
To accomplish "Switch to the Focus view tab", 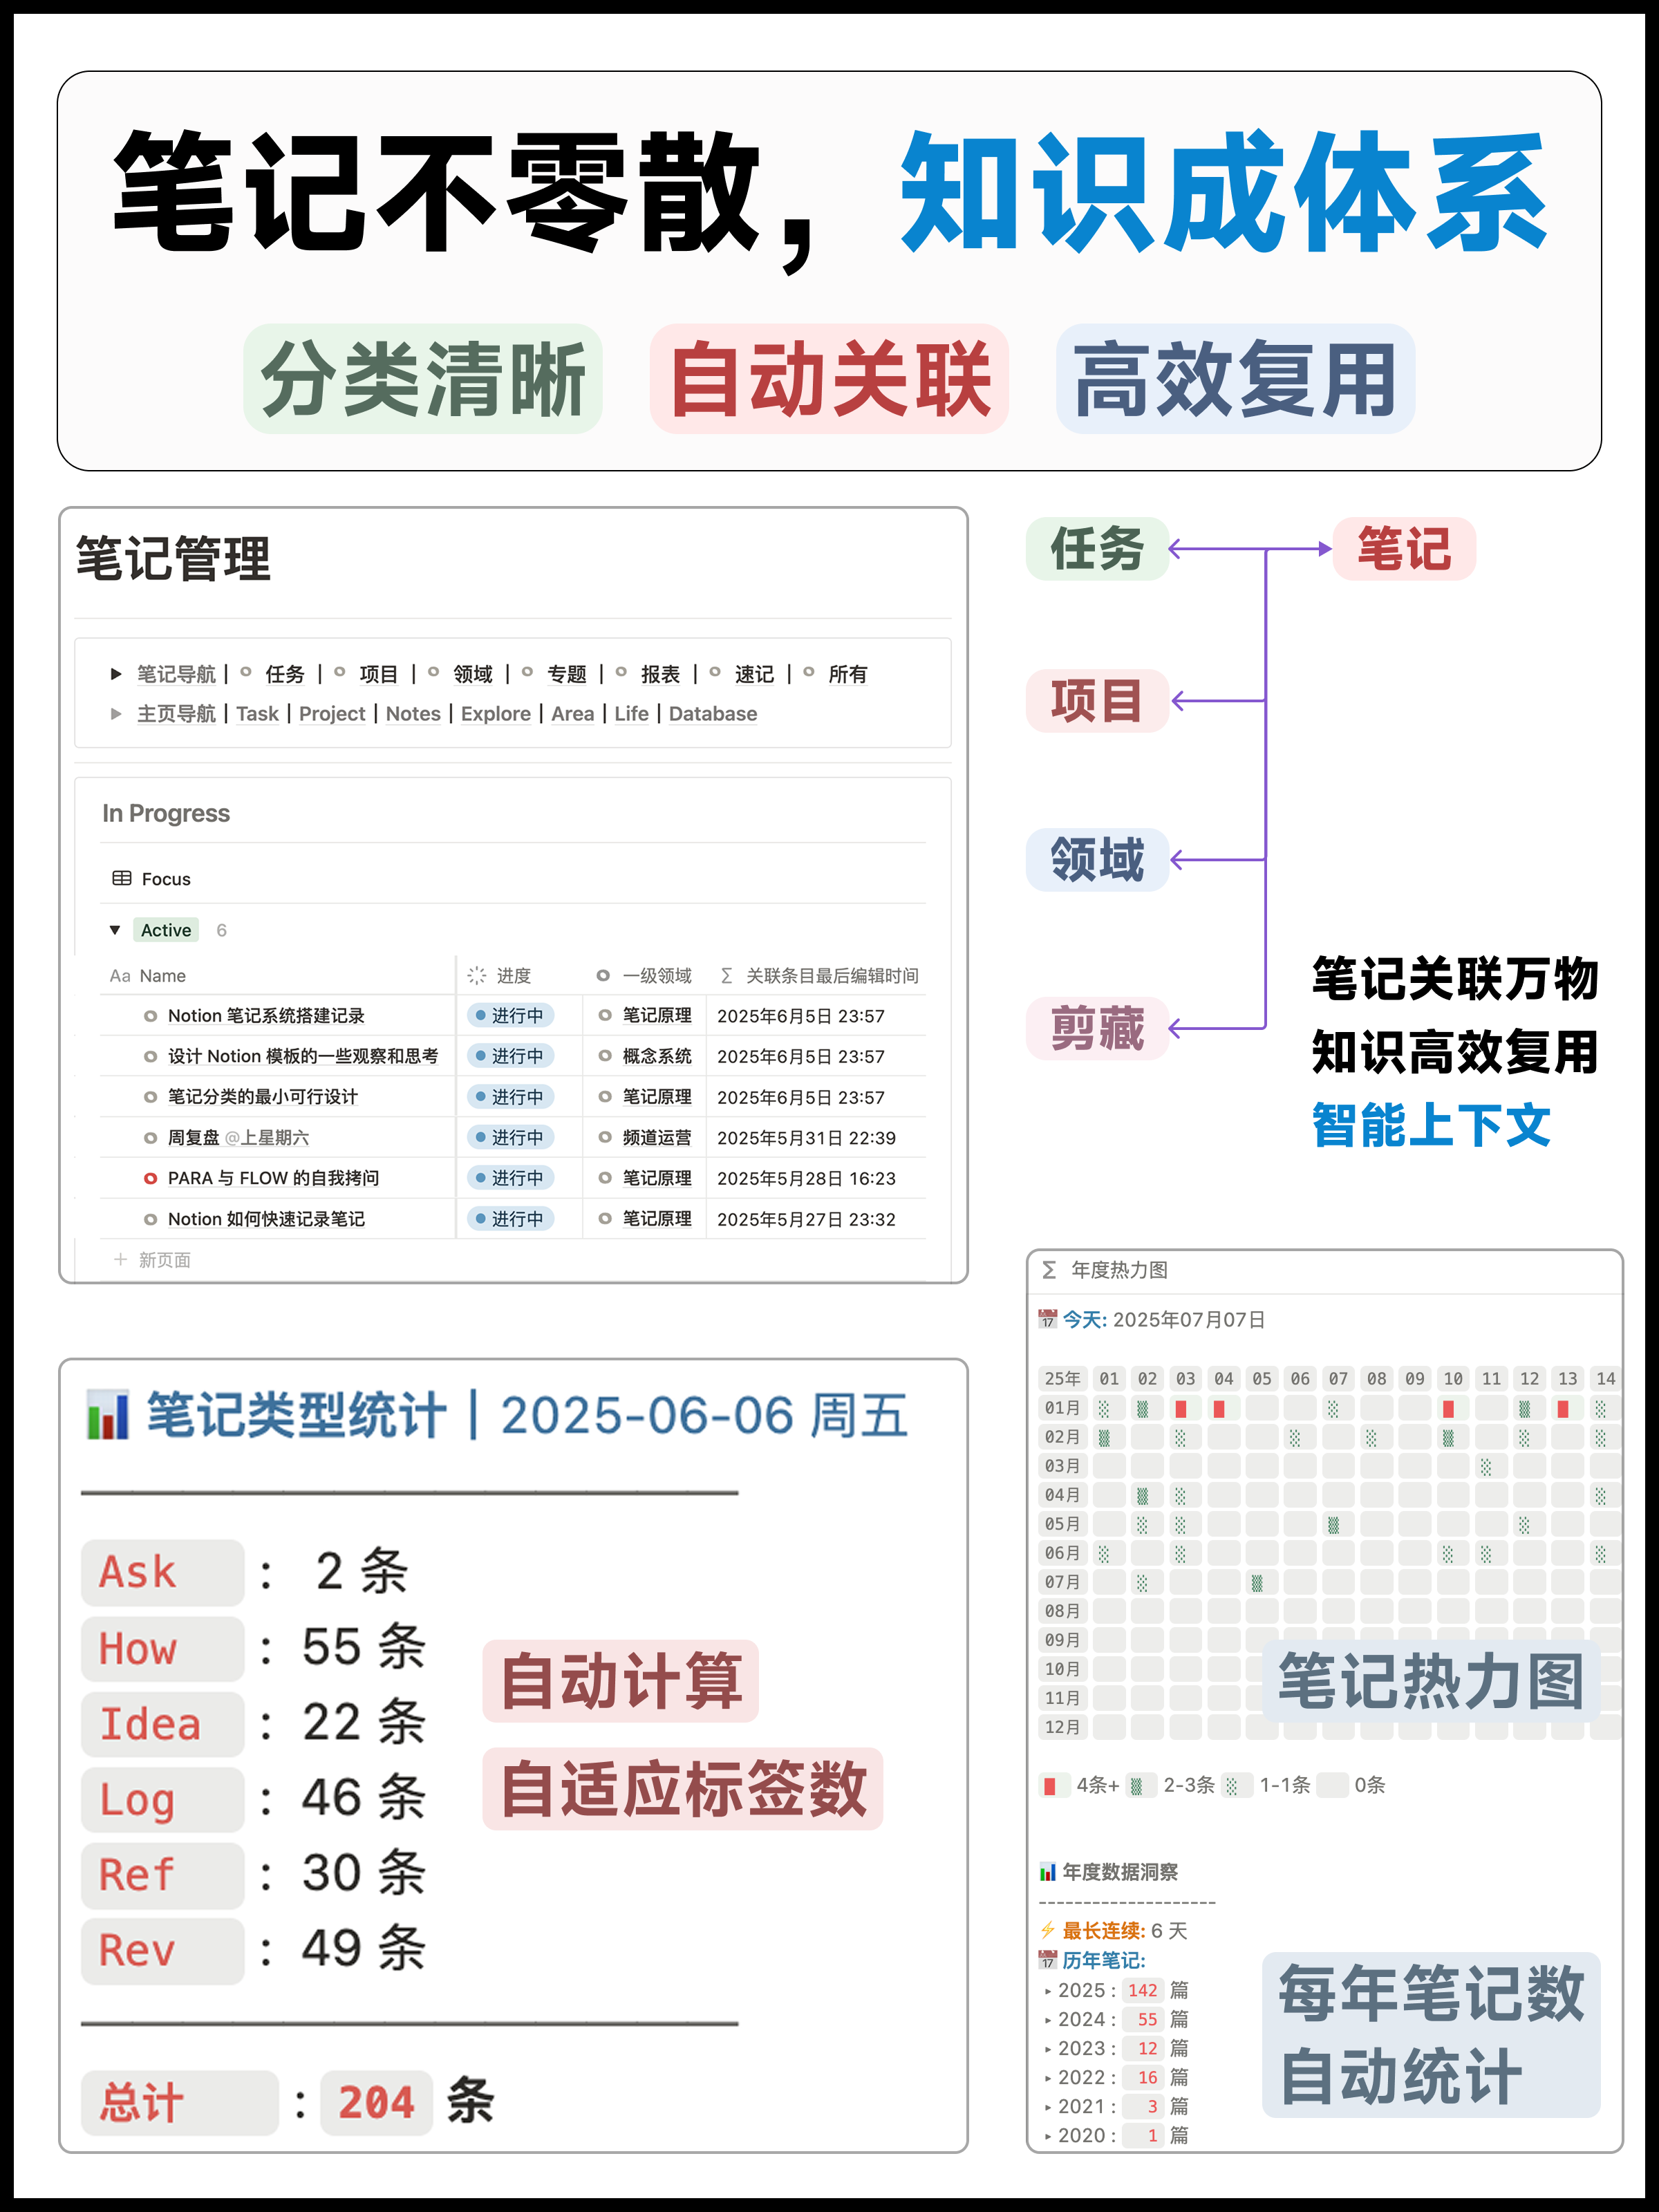I will point(152,879).
